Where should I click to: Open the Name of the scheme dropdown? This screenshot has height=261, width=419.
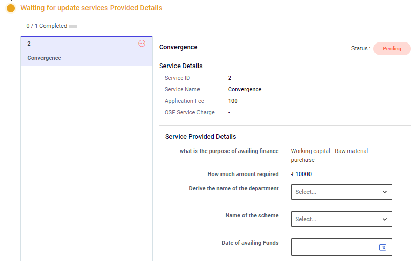click(x=341, y=219)
